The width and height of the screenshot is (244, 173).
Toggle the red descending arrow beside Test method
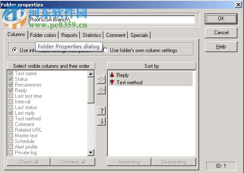pyautogui.click(x=112, y=82)
